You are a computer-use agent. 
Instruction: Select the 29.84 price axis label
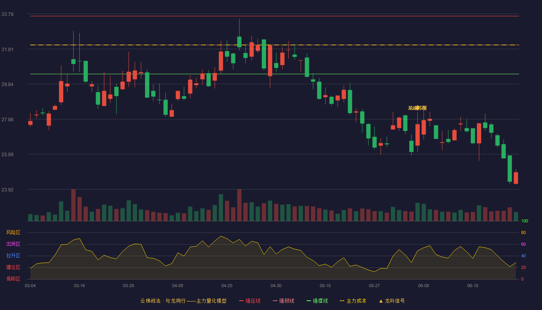[7, 84]
